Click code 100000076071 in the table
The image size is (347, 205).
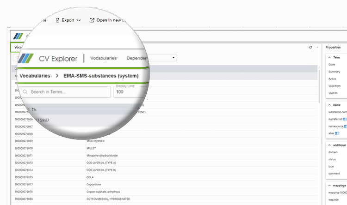pyautogui.click(x=24, y=156)
